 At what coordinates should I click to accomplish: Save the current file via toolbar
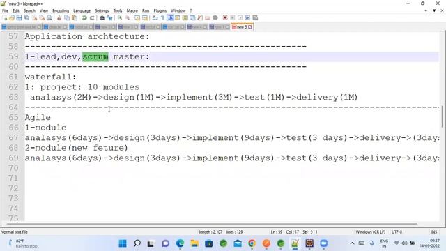pos(19,18)
